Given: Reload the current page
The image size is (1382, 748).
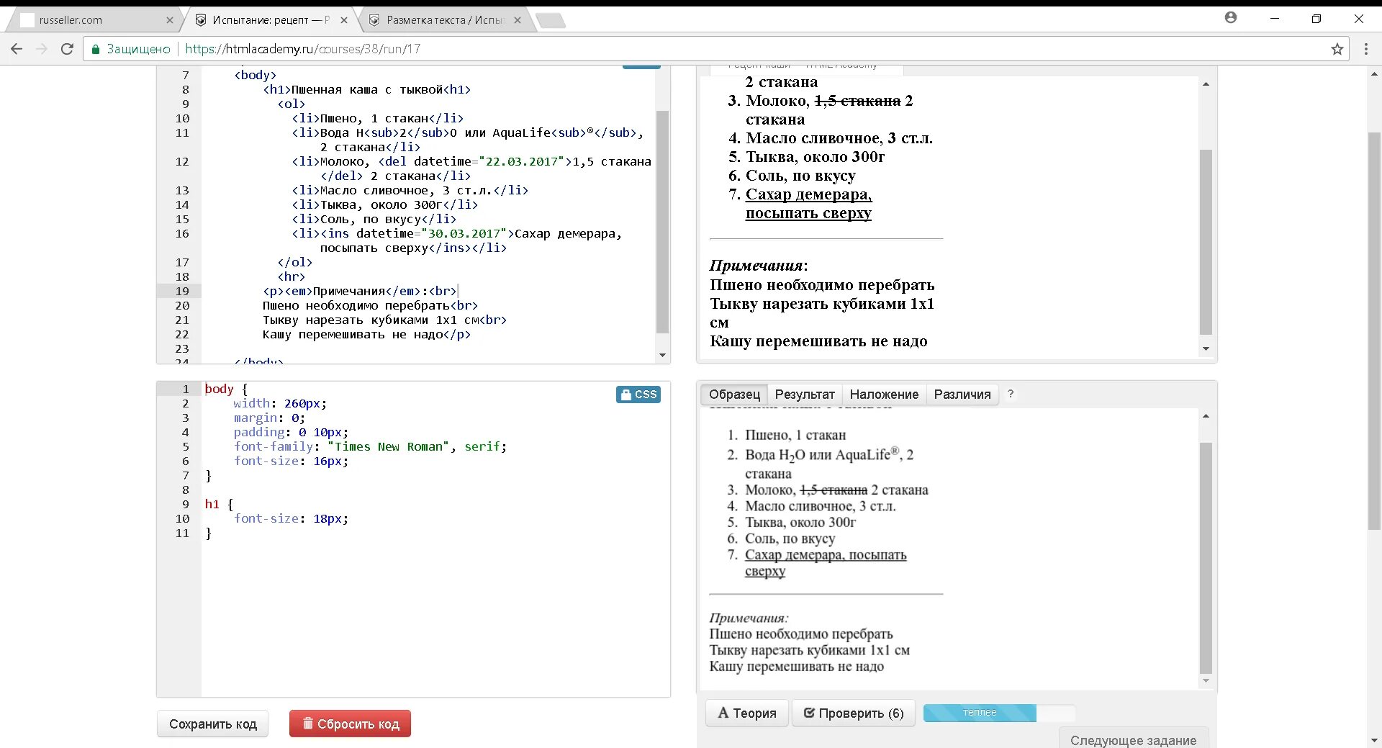Looking at the screenshot, I should tap(67, 49).
